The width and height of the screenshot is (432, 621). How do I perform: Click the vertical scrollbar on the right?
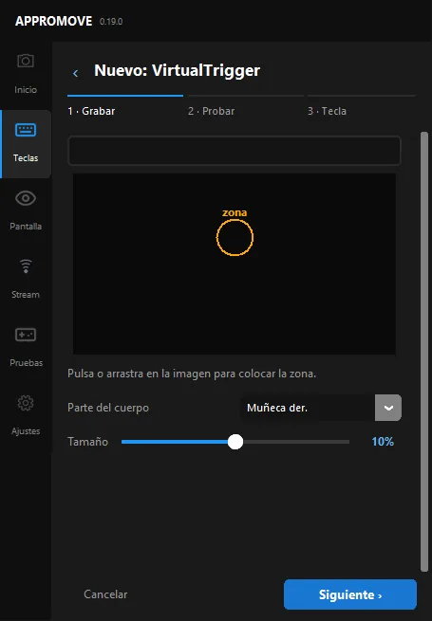[x=424, y=352]
